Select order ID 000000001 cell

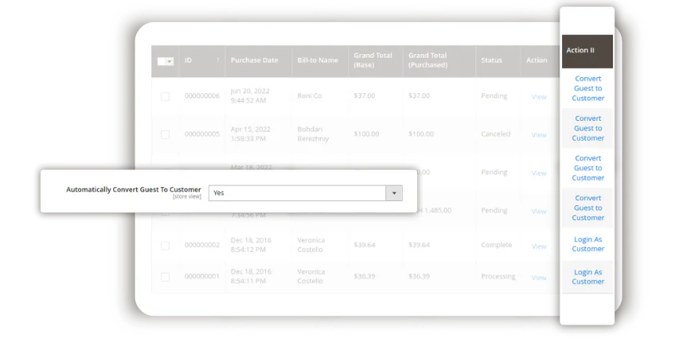[202, 277]
